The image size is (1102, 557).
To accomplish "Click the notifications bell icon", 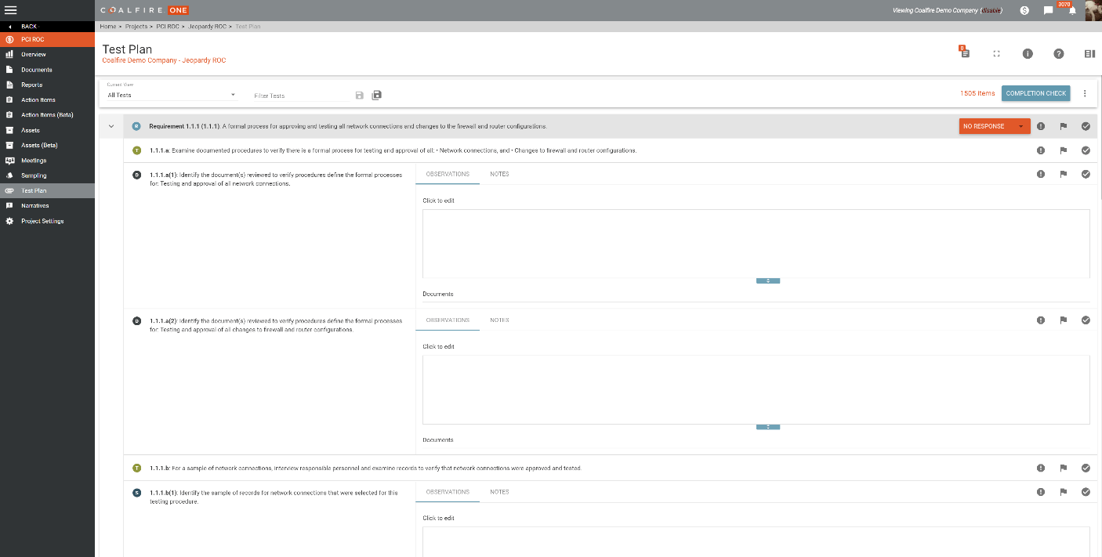I will pyautogui.click(x=1072, y=11).
